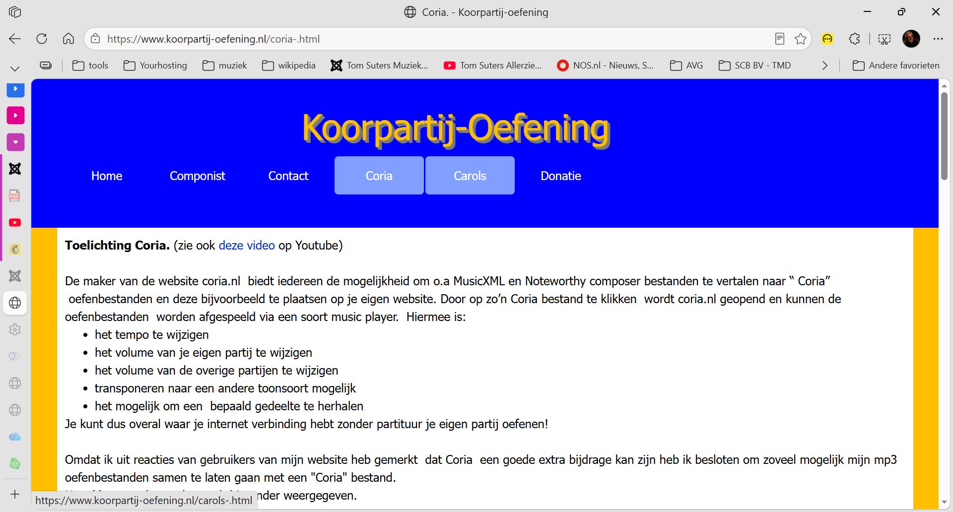
Task: Start a screenshot with the scissors icon
Action: point(884,39)
